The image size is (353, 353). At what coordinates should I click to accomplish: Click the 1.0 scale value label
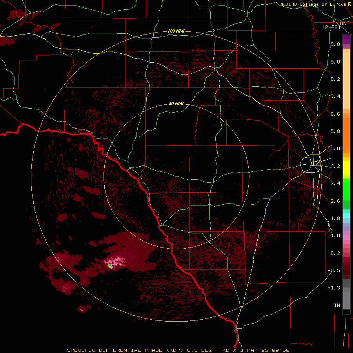pos(335,236)
